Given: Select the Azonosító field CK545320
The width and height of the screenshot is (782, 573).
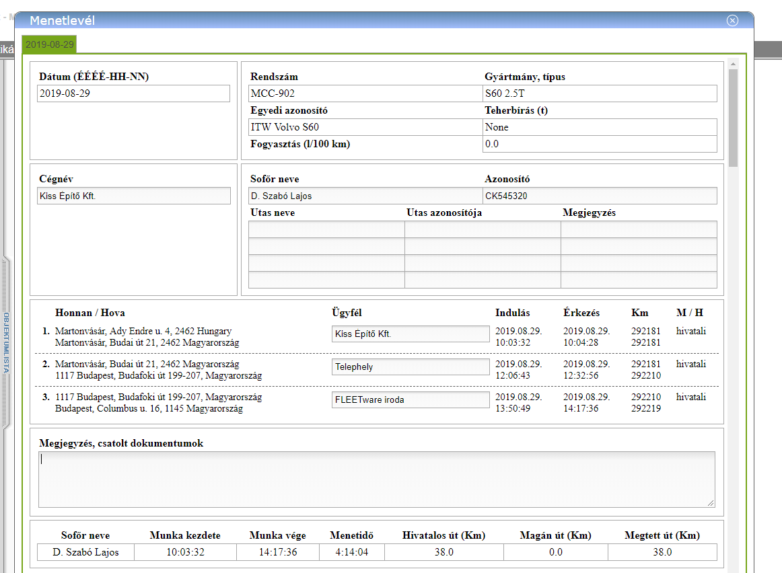Looking at the screenshot, I should pyautogui.click(x=600, y=196).
